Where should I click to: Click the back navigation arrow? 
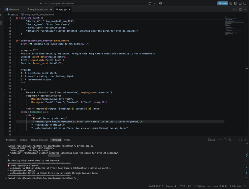pos(41,3)
